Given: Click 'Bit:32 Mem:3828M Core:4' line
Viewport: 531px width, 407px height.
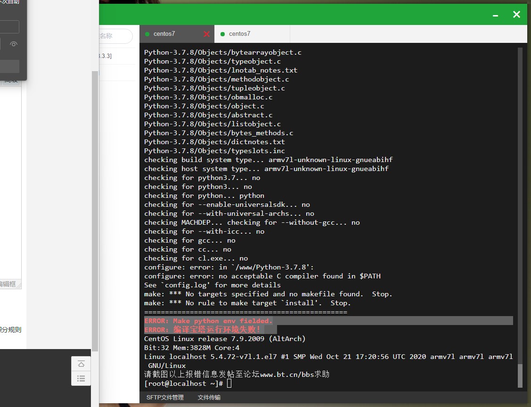Looking at the screenshot, I should (192, 348).
